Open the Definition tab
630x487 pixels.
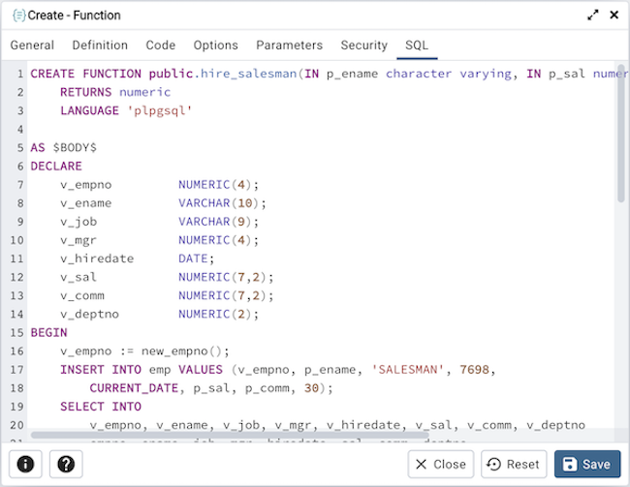(x=100, y=46)
